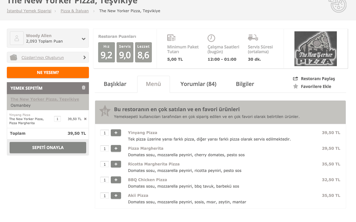Confirm basket with SEPETİ ONAYLA button

pyautogui.click(x=48, y=148)
